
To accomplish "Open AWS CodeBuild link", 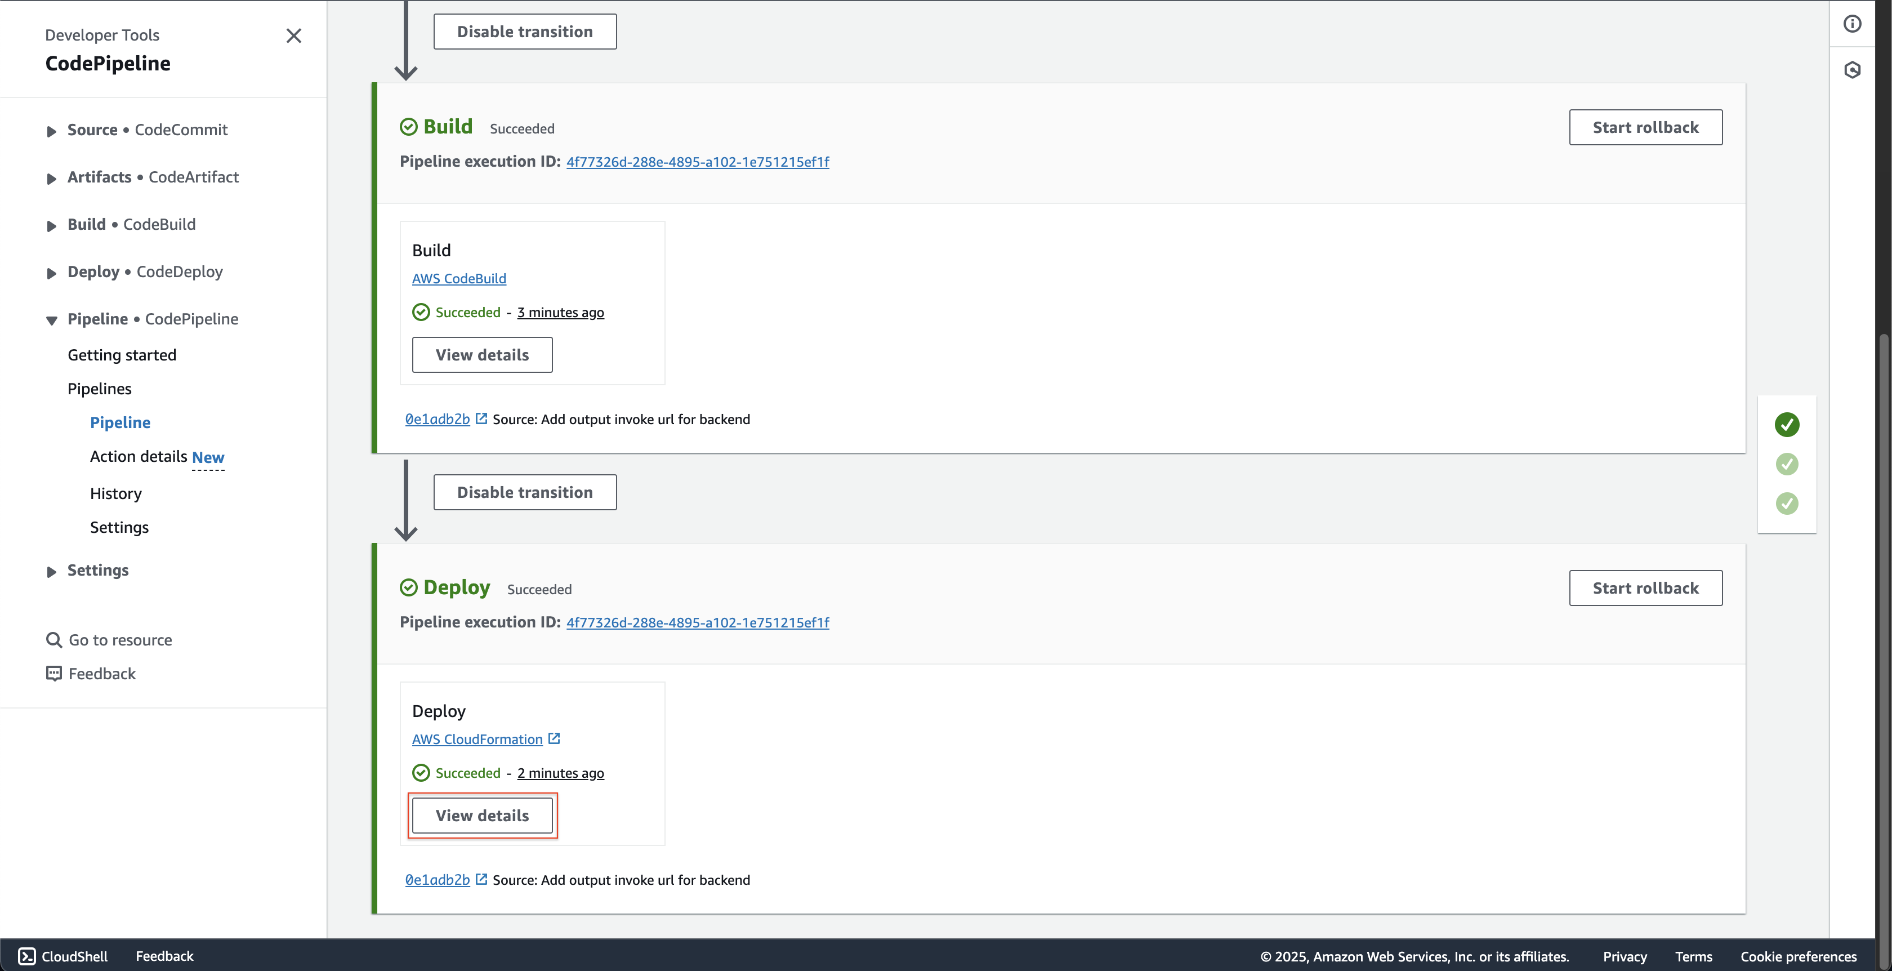I will [x=459, y=278].
